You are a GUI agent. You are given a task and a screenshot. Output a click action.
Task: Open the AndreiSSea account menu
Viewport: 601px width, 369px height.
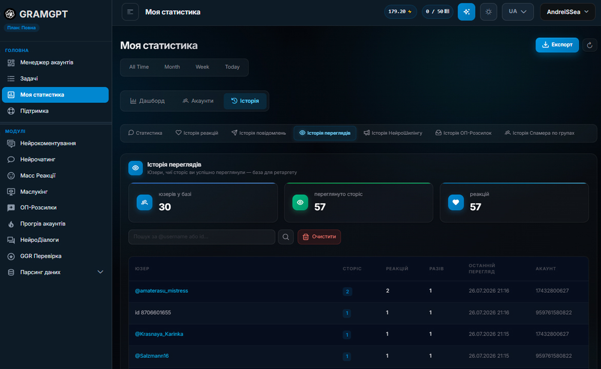click(567, 12)
